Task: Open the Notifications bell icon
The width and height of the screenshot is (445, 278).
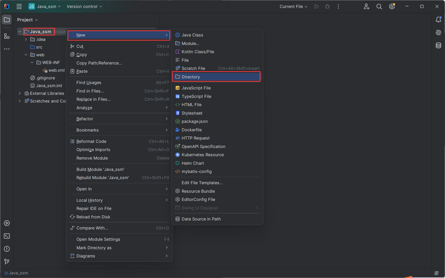Action: 438,20
